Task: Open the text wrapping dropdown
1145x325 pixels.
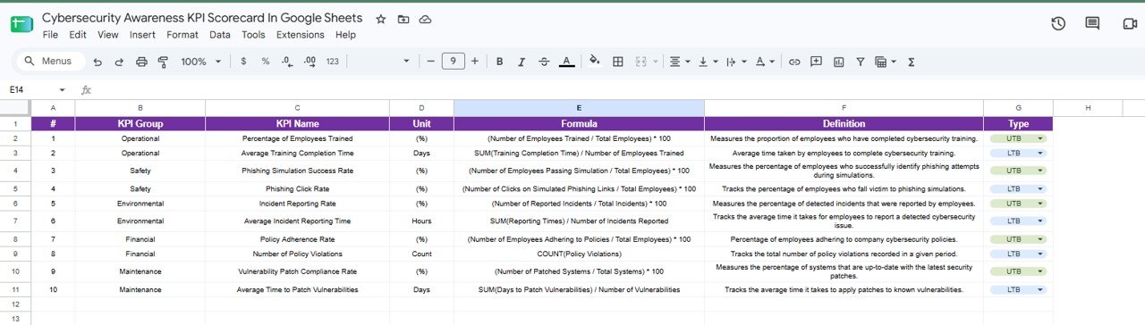Action: [735, 62]
